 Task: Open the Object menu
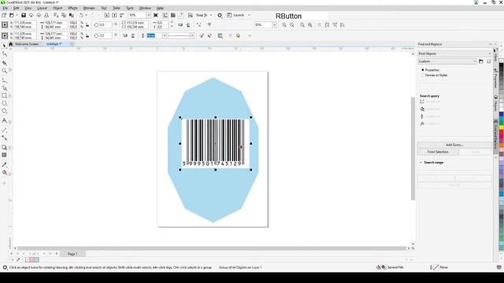[x=57, y=8]
